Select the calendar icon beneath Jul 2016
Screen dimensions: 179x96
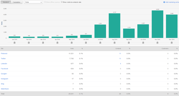click(100, 43)
